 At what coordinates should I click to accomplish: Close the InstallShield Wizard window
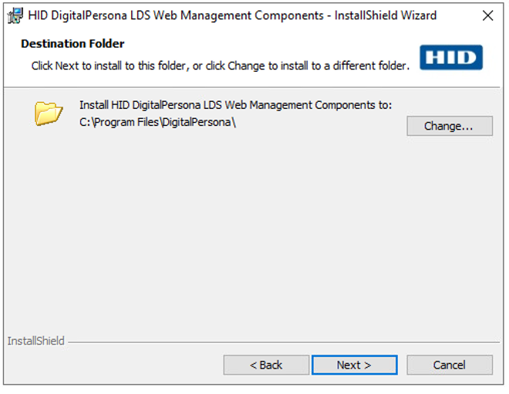pos(487,15)
